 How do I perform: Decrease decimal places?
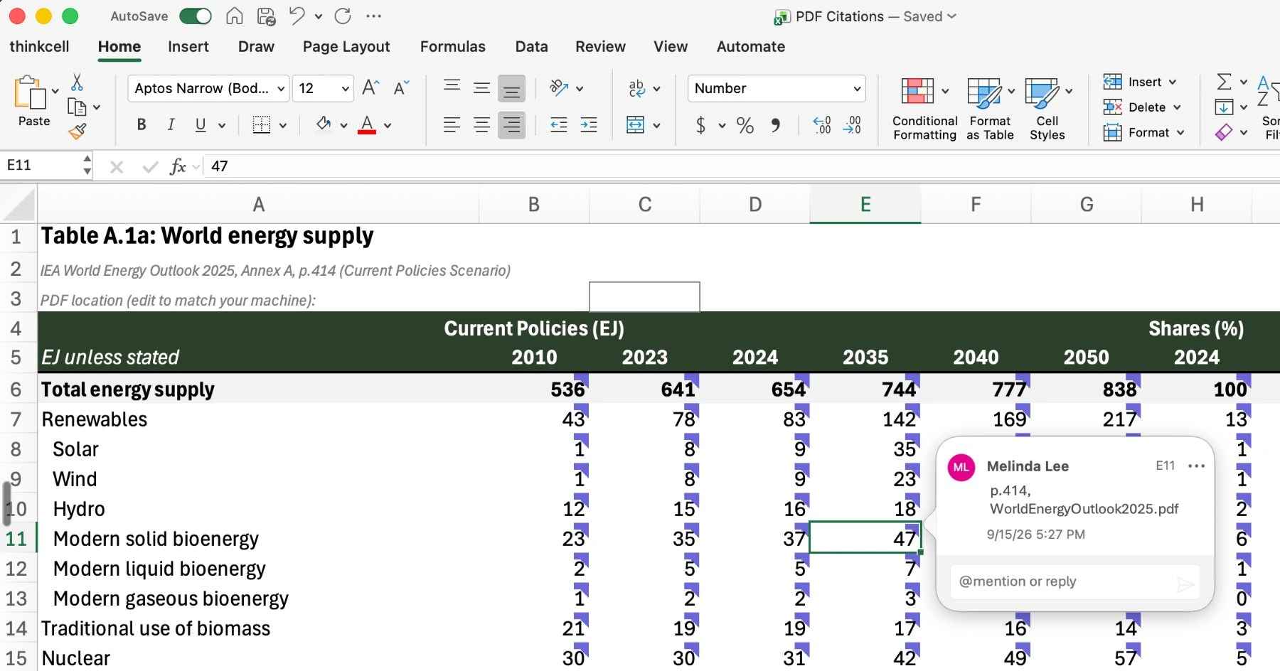[852, 125]
